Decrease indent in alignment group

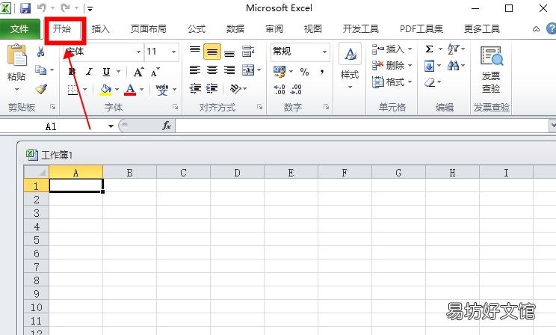pyautogui.click(x=195, y=88)
